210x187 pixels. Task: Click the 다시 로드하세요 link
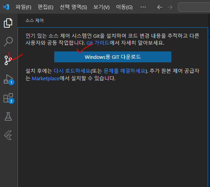(72, 71)
